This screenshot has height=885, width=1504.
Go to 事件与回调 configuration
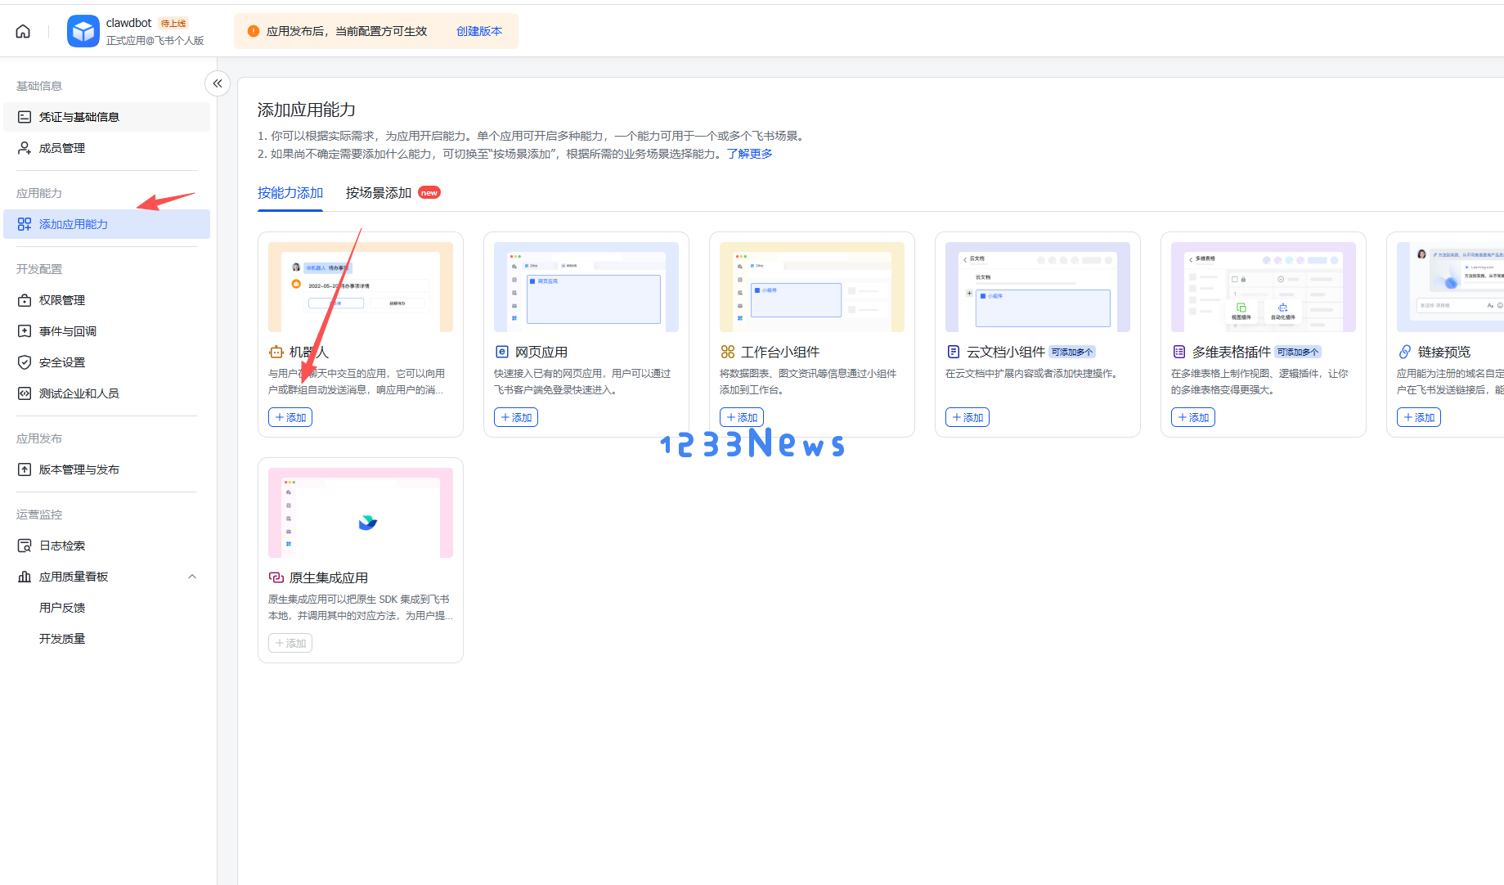coord(67,330)
